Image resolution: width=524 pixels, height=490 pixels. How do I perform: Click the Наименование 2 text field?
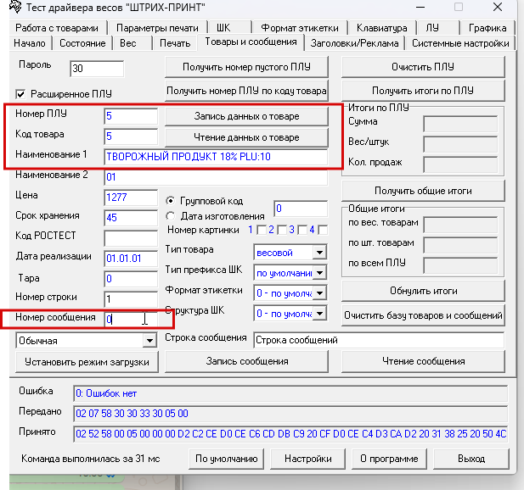point(216,177)
